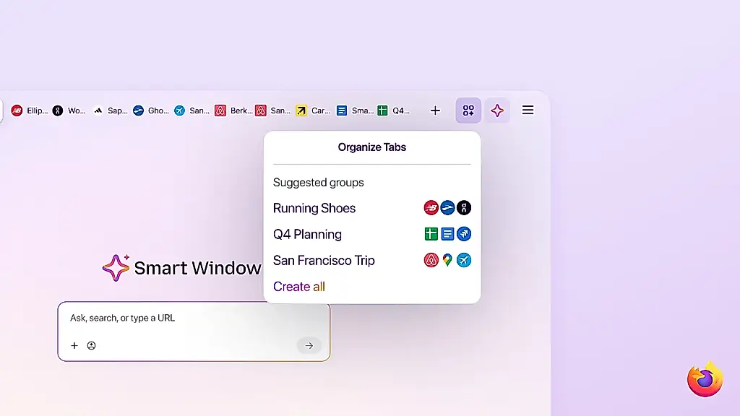Click the Organize Tabs grid icon
The image size is (740, 416).
pyautogui.click(x=468, y=110)
